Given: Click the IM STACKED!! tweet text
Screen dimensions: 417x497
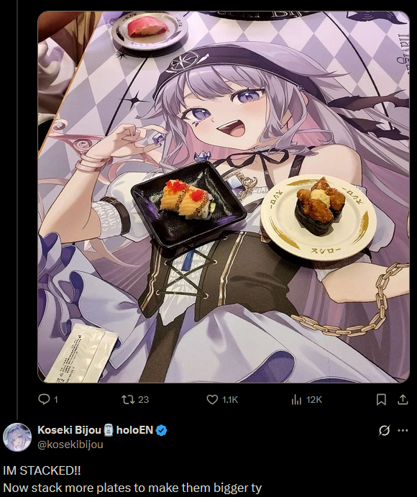Looking at the screenshot, I should (x=42, y=470).
